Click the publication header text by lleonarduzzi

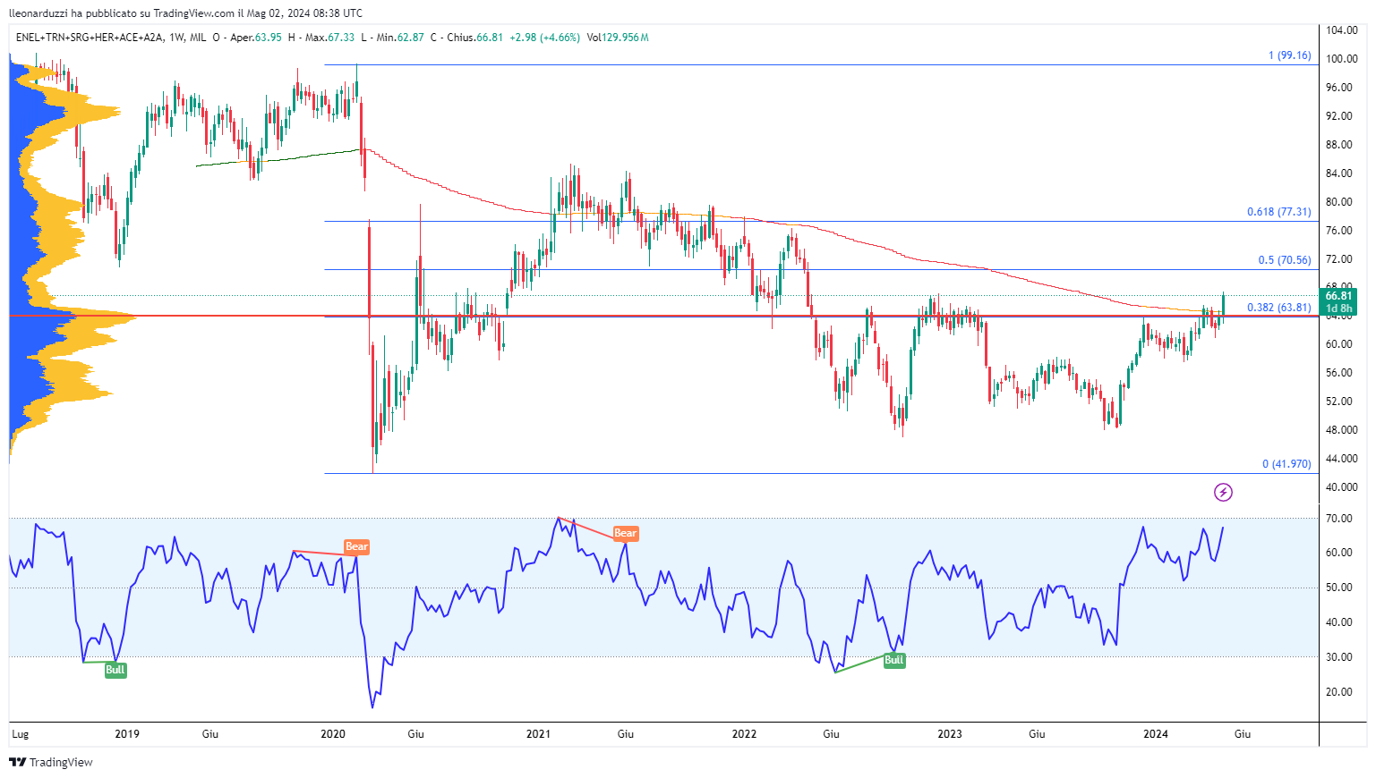[185, 13]
